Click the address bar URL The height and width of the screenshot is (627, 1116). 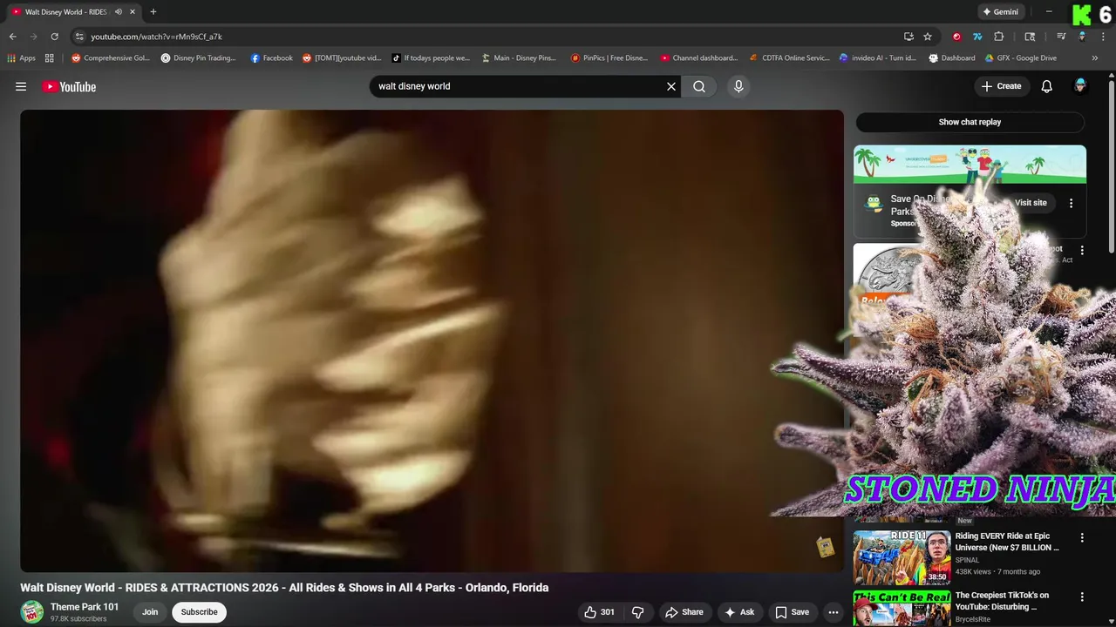(x=157, y=37)
